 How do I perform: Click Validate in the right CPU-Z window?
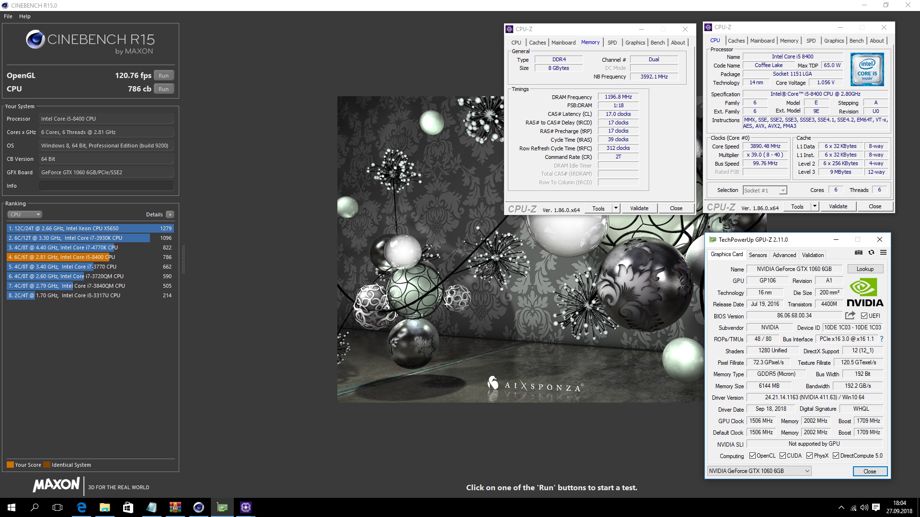[x=838, y=206]
